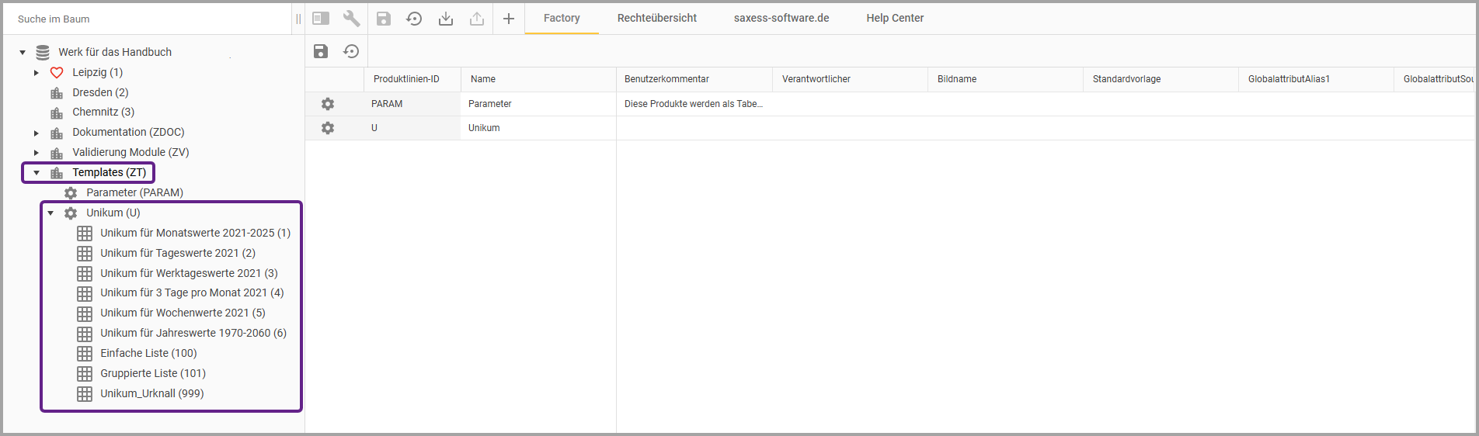Switch to the Rechteübersicht tab

[656, 18]
